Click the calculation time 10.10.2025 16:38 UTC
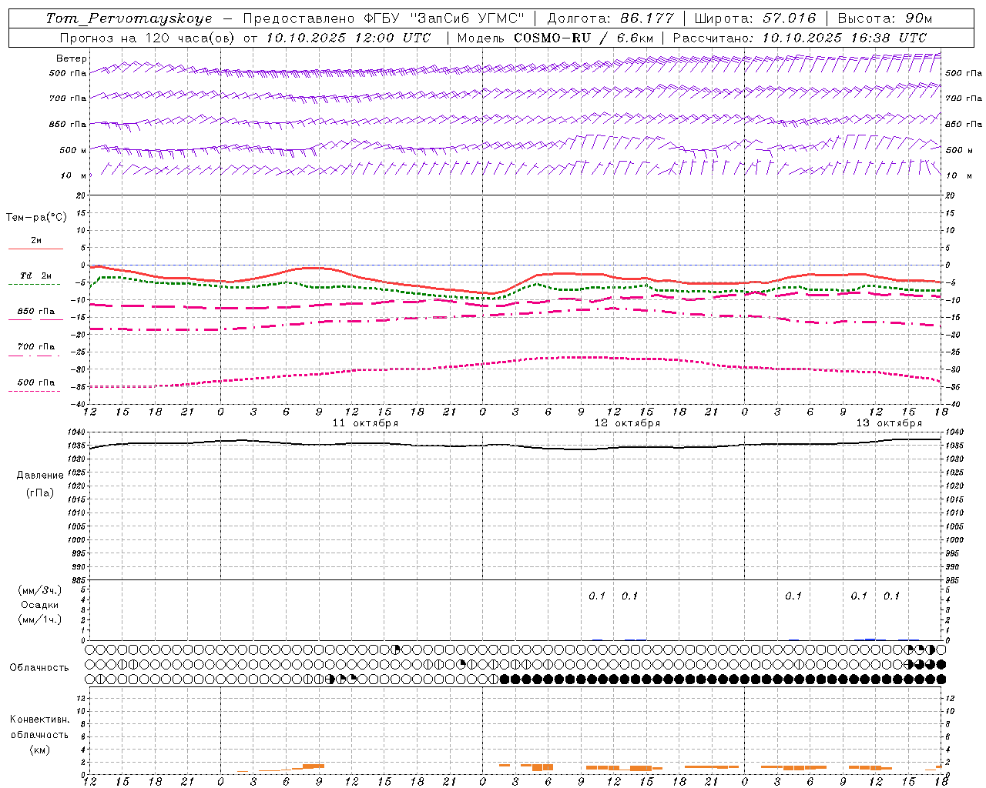The width and height of the screenshot is (986, 788). tap(844, 38)
